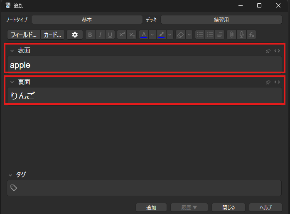Open the fx equation menu icon
Image resolution: width=290 pixels, height=214 pixels.
click(x=251, y=35)
